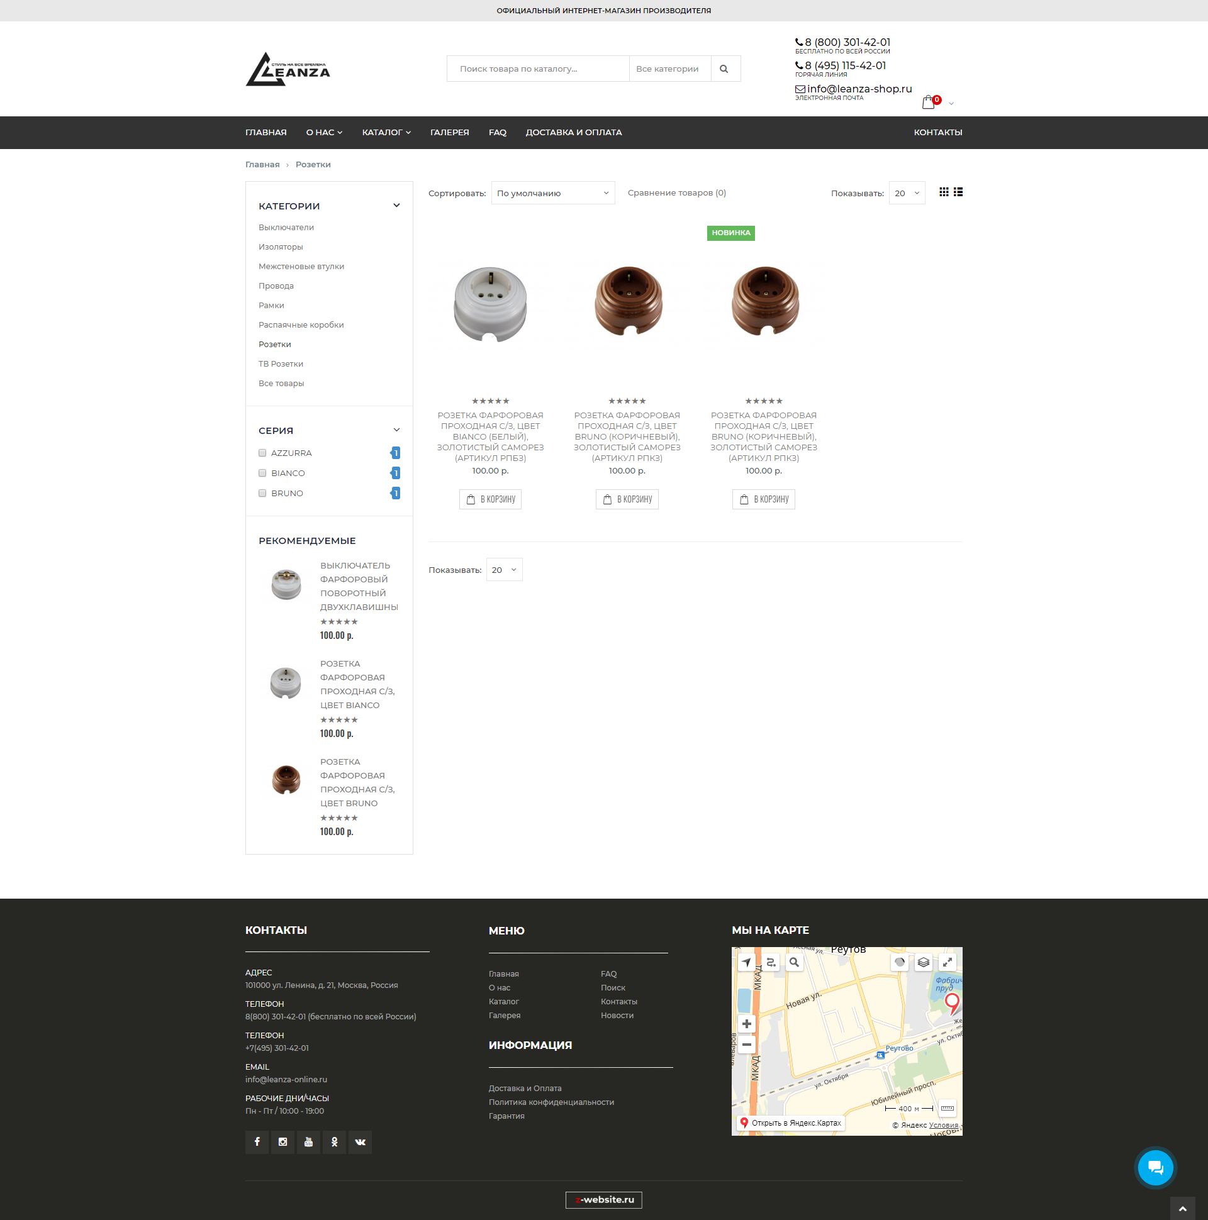This screenshot has height=1220, width=1208.
Task: Open the sorting По умолчанию dropdown
Action: (x=552, y=192)
